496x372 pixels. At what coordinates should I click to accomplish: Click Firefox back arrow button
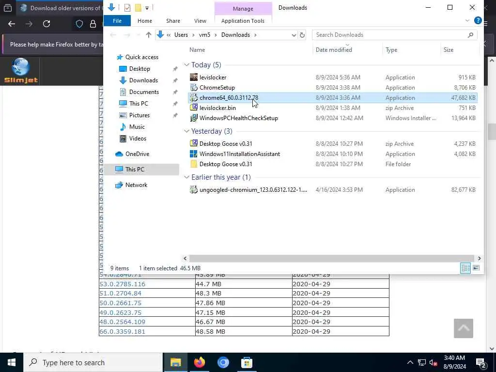tap(12, 24)
